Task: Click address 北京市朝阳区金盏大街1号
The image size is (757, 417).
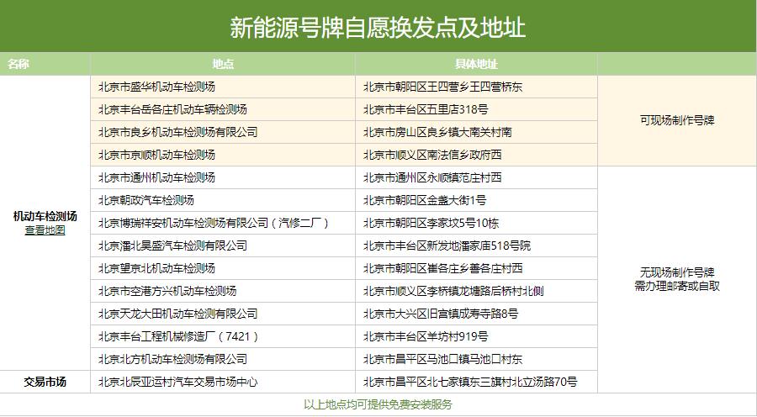Action: click(425, 200)
